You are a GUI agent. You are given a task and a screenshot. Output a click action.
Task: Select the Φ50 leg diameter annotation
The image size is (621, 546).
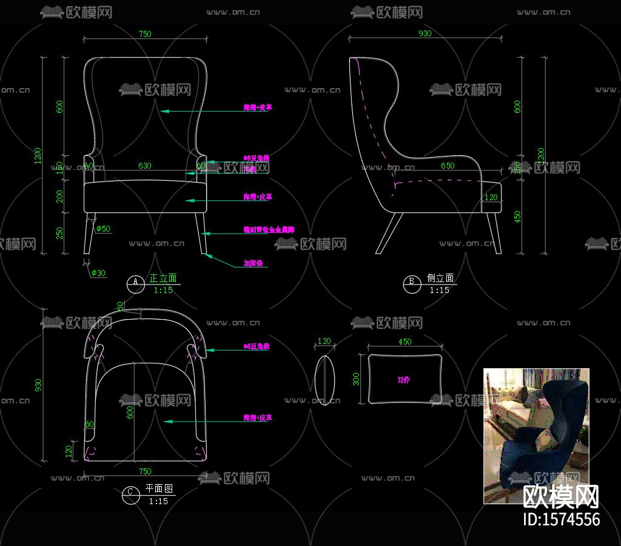[102, 229]
